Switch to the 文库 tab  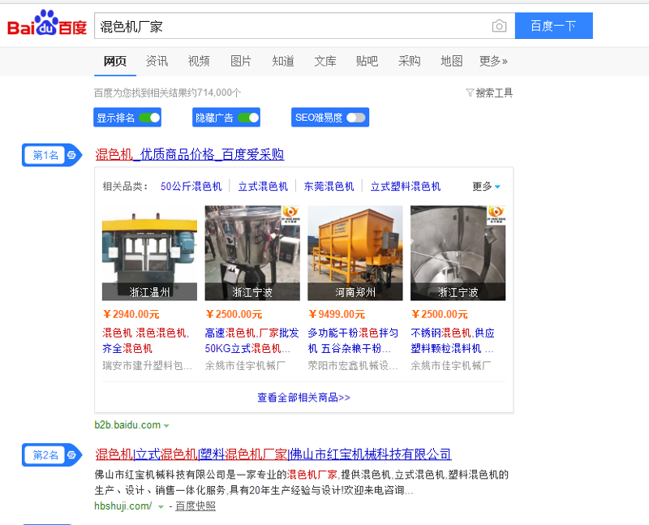325,62
